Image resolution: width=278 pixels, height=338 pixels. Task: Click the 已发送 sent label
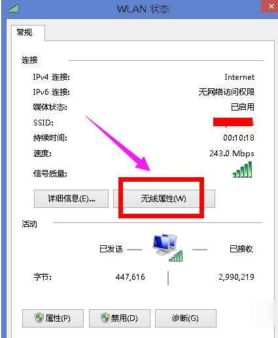tap(111, 249)
